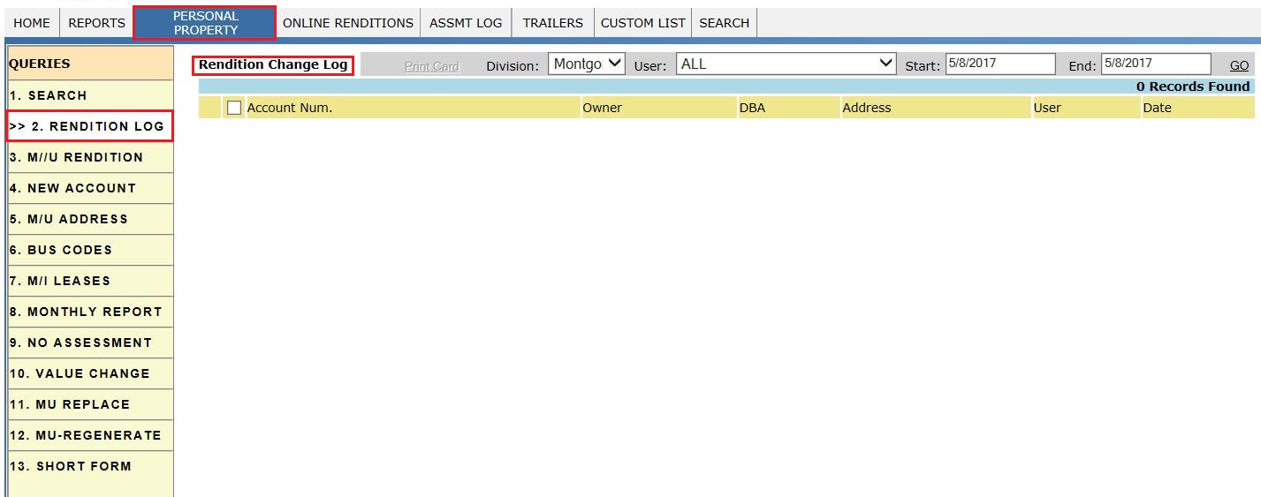Open 6. BUS CODES query

90,250
